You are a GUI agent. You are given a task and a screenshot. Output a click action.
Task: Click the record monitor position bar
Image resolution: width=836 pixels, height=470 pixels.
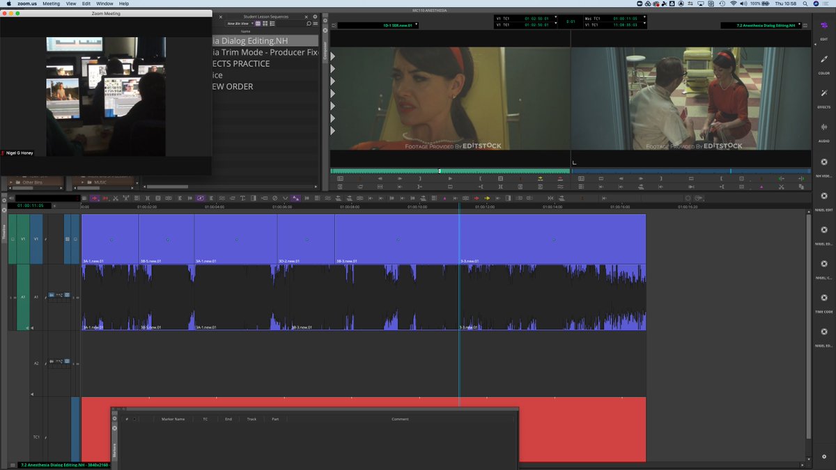coord(691,171)
